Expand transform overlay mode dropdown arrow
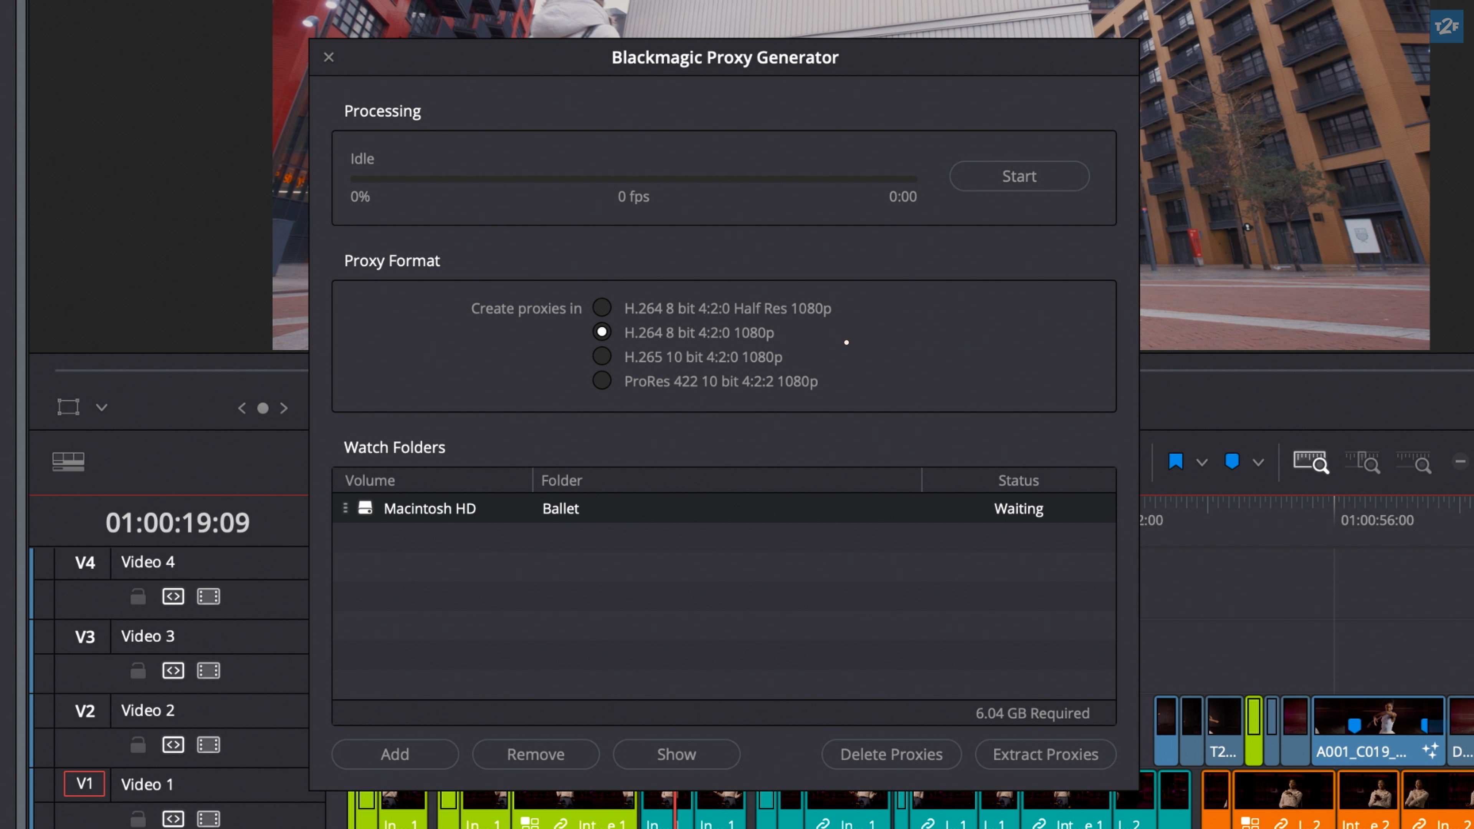The height and width of the screenshot is (829, 1474). (102, 407)
